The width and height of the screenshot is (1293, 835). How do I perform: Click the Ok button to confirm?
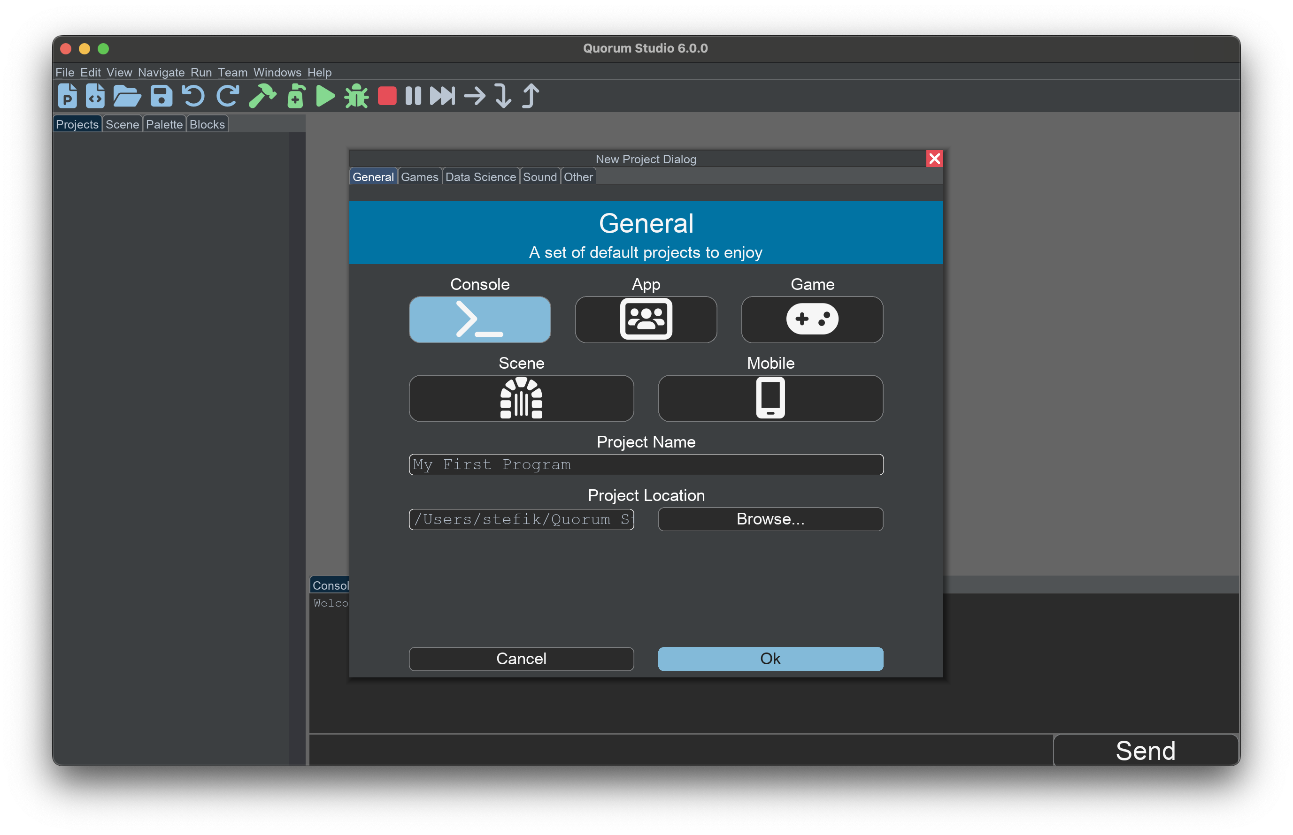click(770, 658)
